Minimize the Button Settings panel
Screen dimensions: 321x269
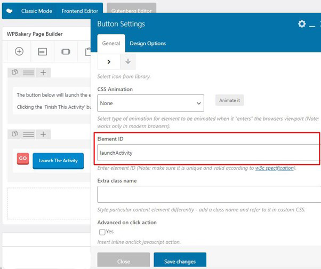pyautogui.click(x=313, y=25)
